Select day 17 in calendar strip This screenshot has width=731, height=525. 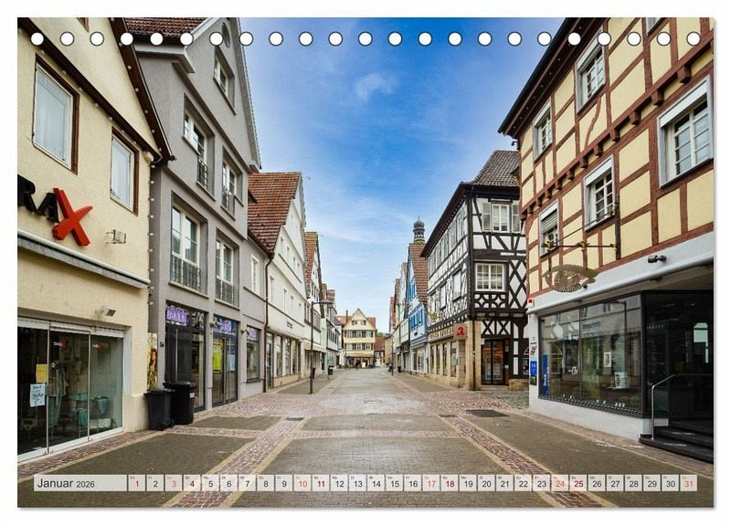[431, 483]
